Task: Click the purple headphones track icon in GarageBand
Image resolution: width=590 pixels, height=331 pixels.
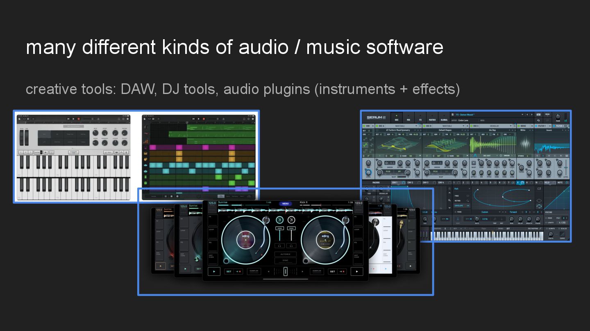Action: tap(145, 147)
